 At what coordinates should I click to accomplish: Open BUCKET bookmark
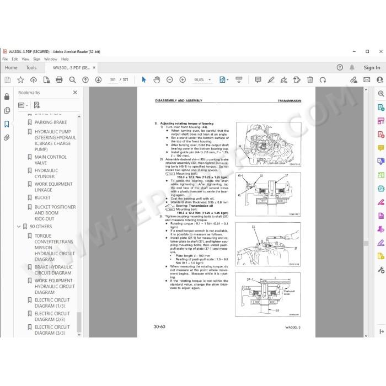[42, 197]
